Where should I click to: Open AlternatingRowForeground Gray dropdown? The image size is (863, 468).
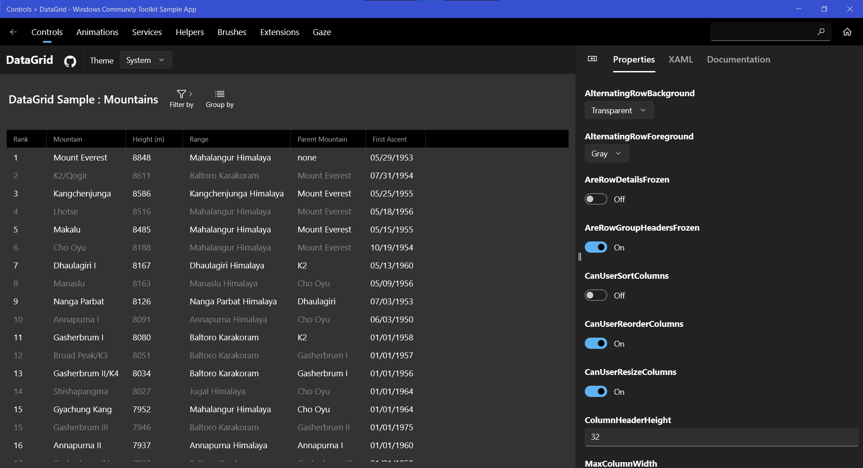606,154
